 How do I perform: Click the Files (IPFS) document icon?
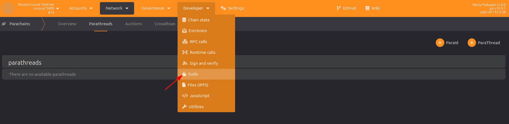point(184,85)
